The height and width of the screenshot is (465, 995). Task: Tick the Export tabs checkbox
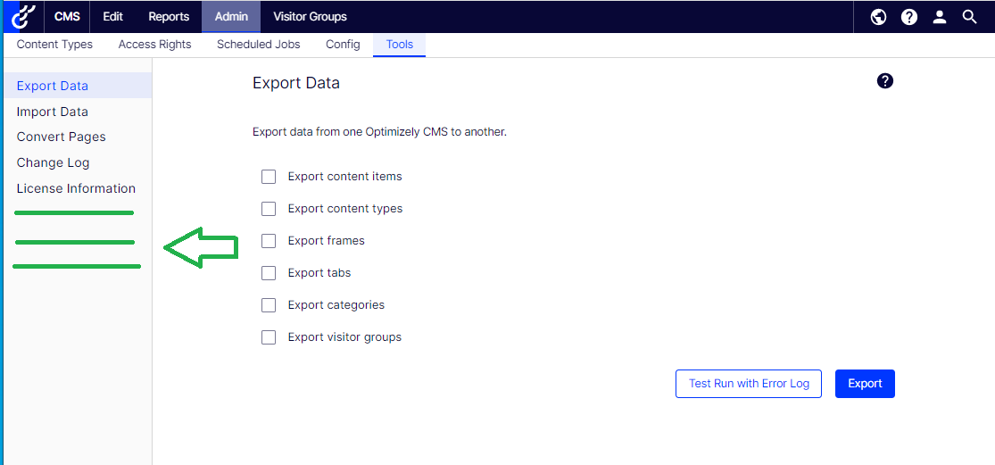pos(269,273)
